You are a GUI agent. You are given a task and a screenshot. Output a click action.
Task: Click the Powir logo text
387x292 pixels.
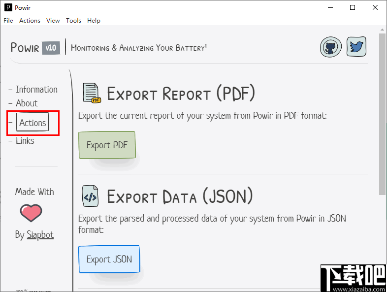(x=25, y=47)
